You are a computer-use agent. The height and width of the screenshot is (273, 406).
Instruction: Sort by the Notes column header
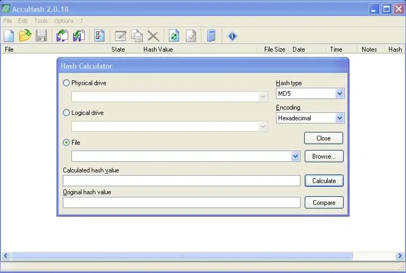[371, 49]
